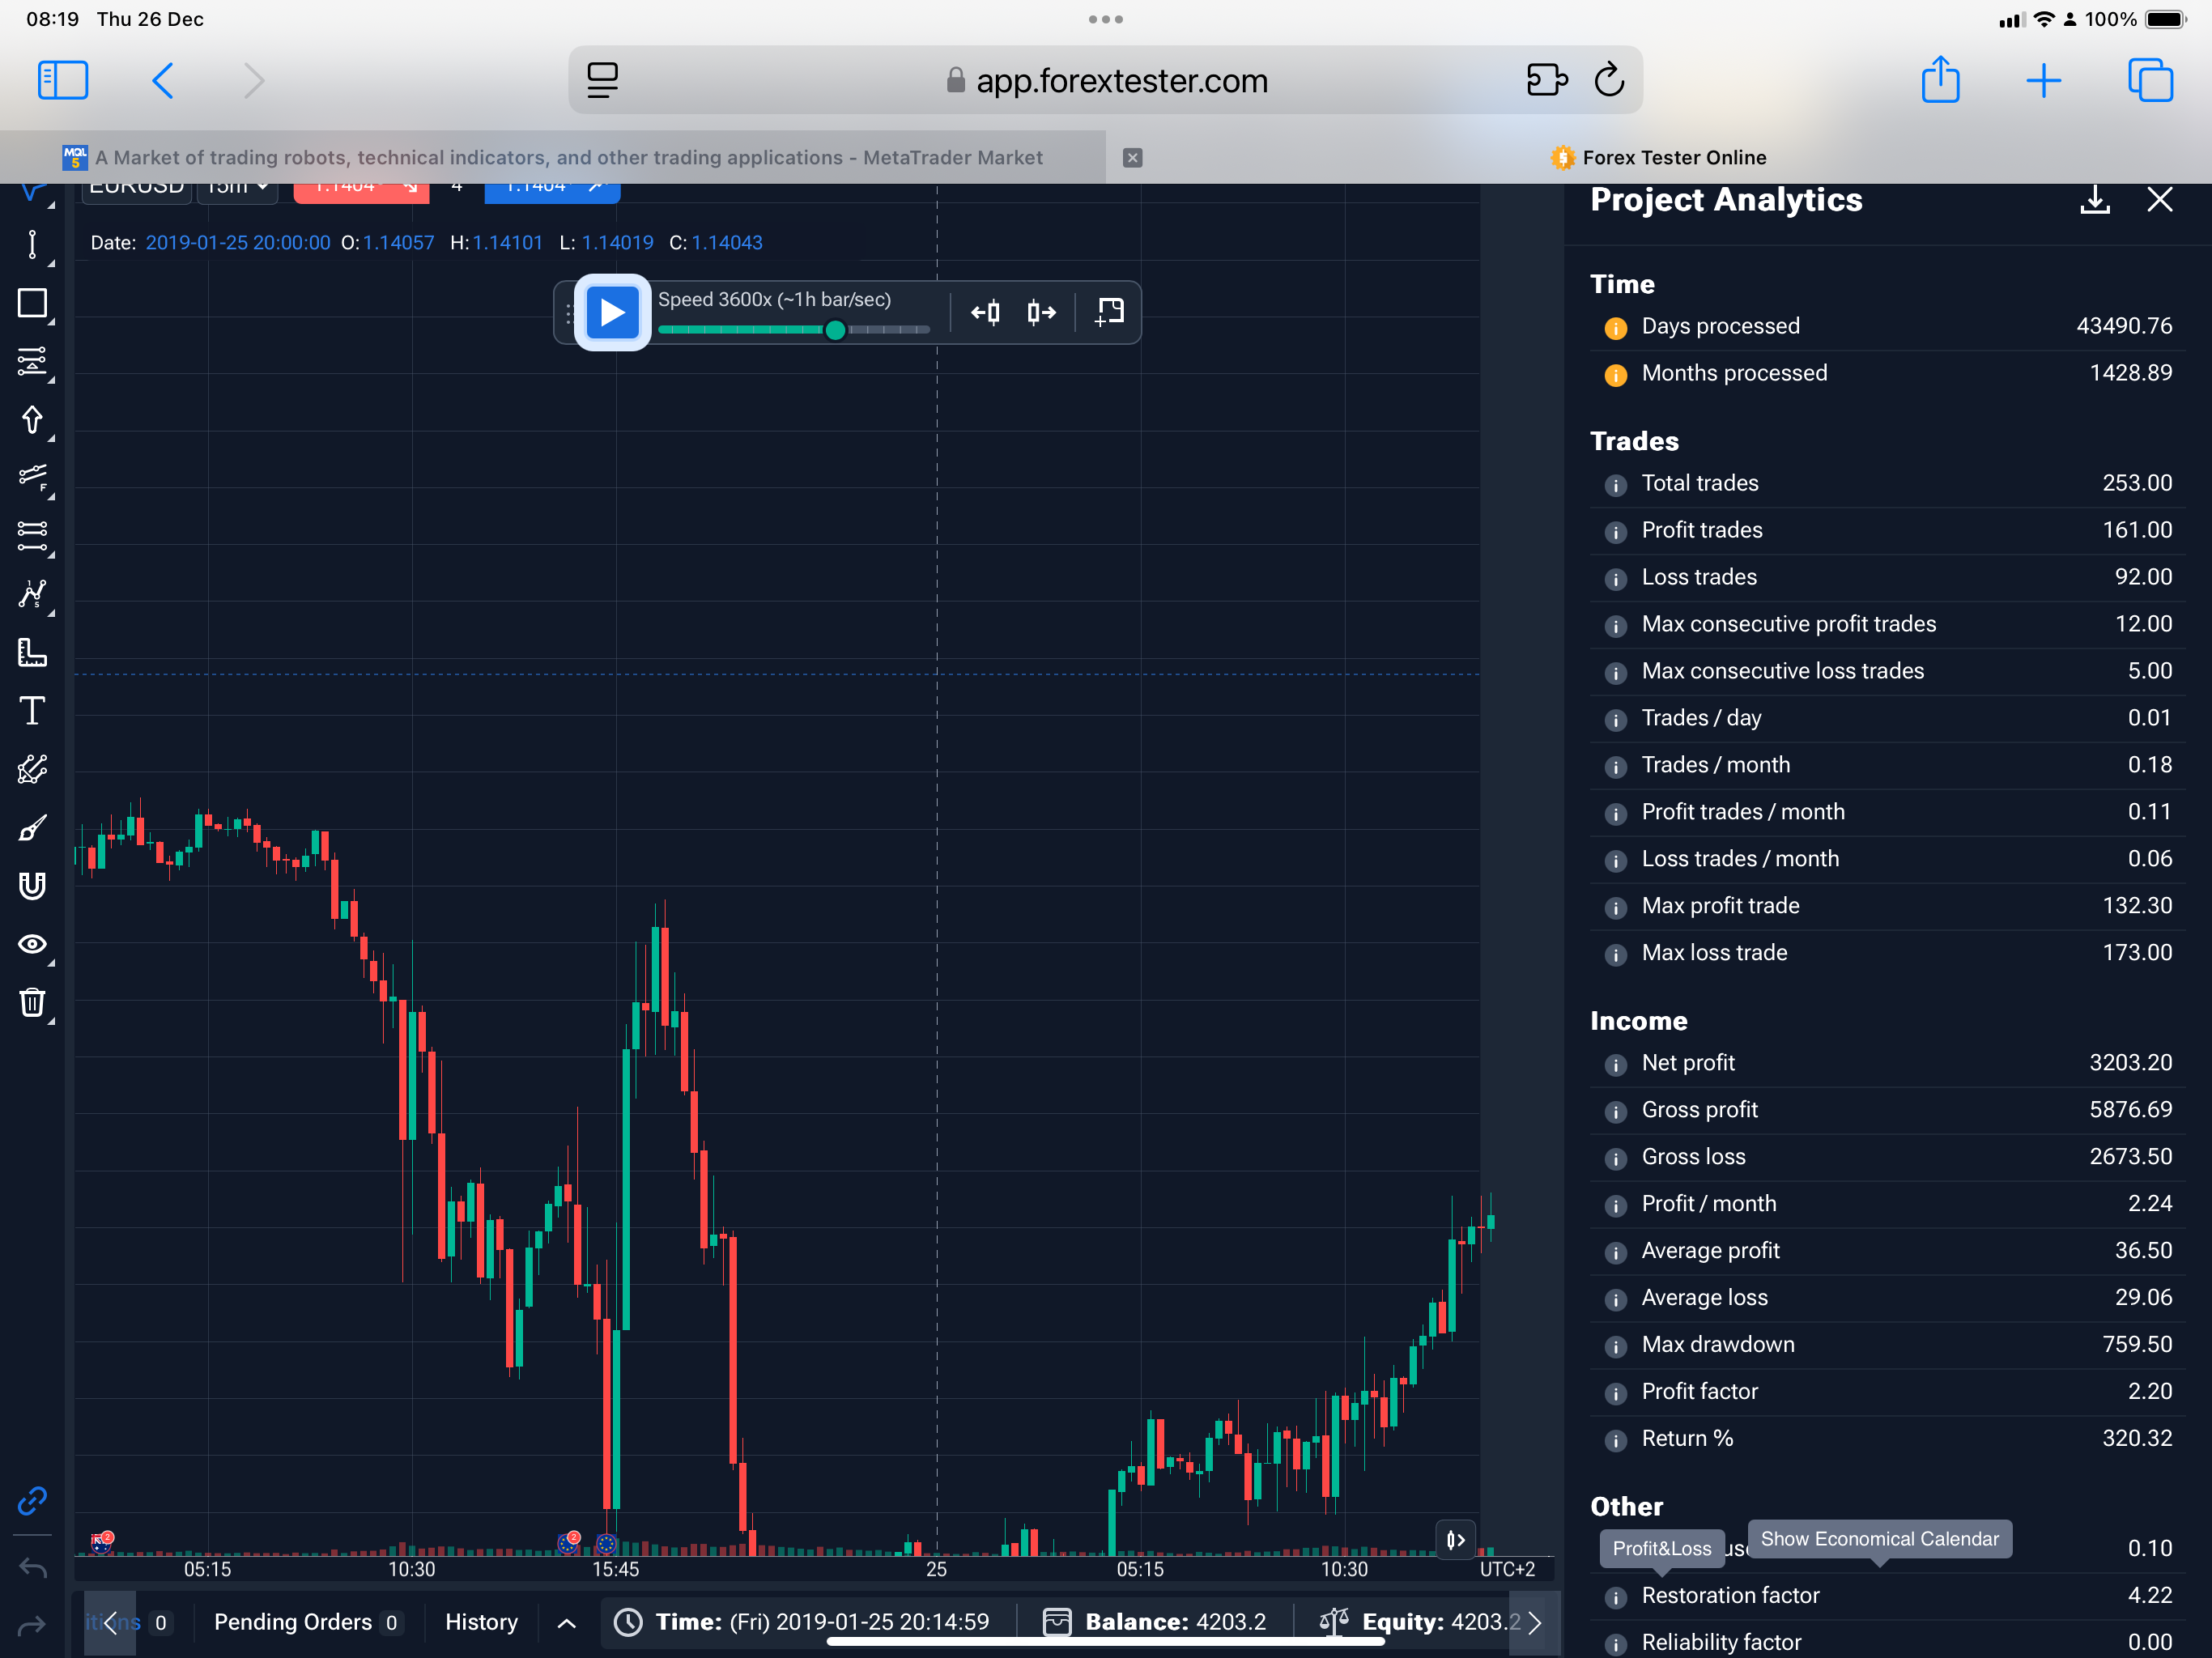Select the brush drawing tool
Viewport: 2212px width, 1658px height.
tap(32, 828)
